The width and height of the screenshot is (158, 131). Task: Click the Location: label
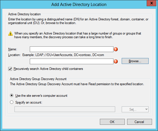(x=14, y=55)
